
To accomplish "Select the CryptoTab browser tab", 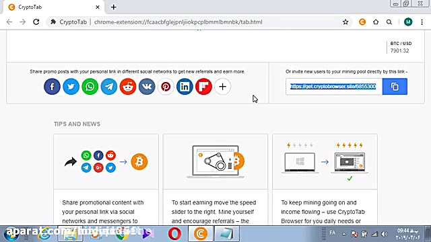I will tap(54, 7).
